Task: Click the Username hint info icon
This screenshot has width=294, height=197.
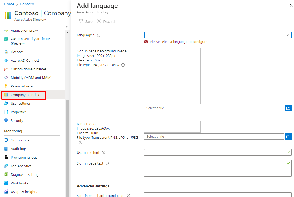Action: pyautogui.click(x=103, y=153)
